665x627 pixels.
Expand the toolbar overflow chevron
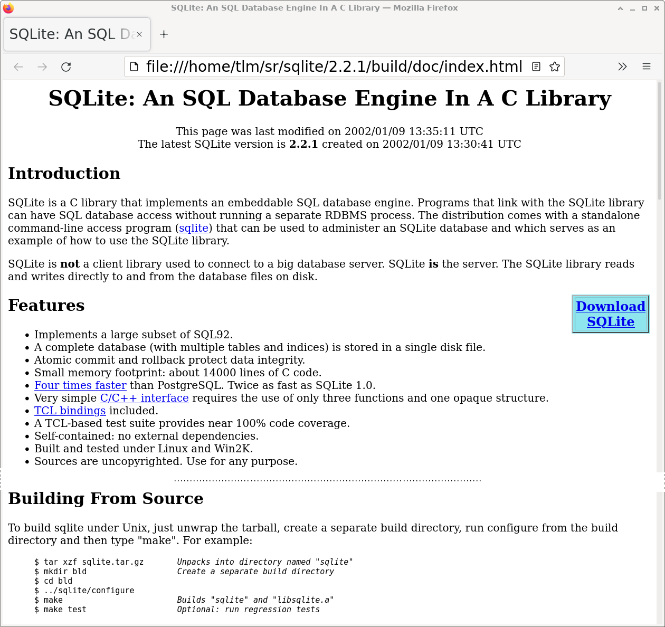[x=622, y=66]
